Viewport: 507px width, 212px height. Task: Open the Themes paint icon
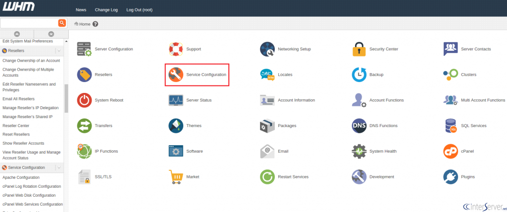(x=176, y=126)
